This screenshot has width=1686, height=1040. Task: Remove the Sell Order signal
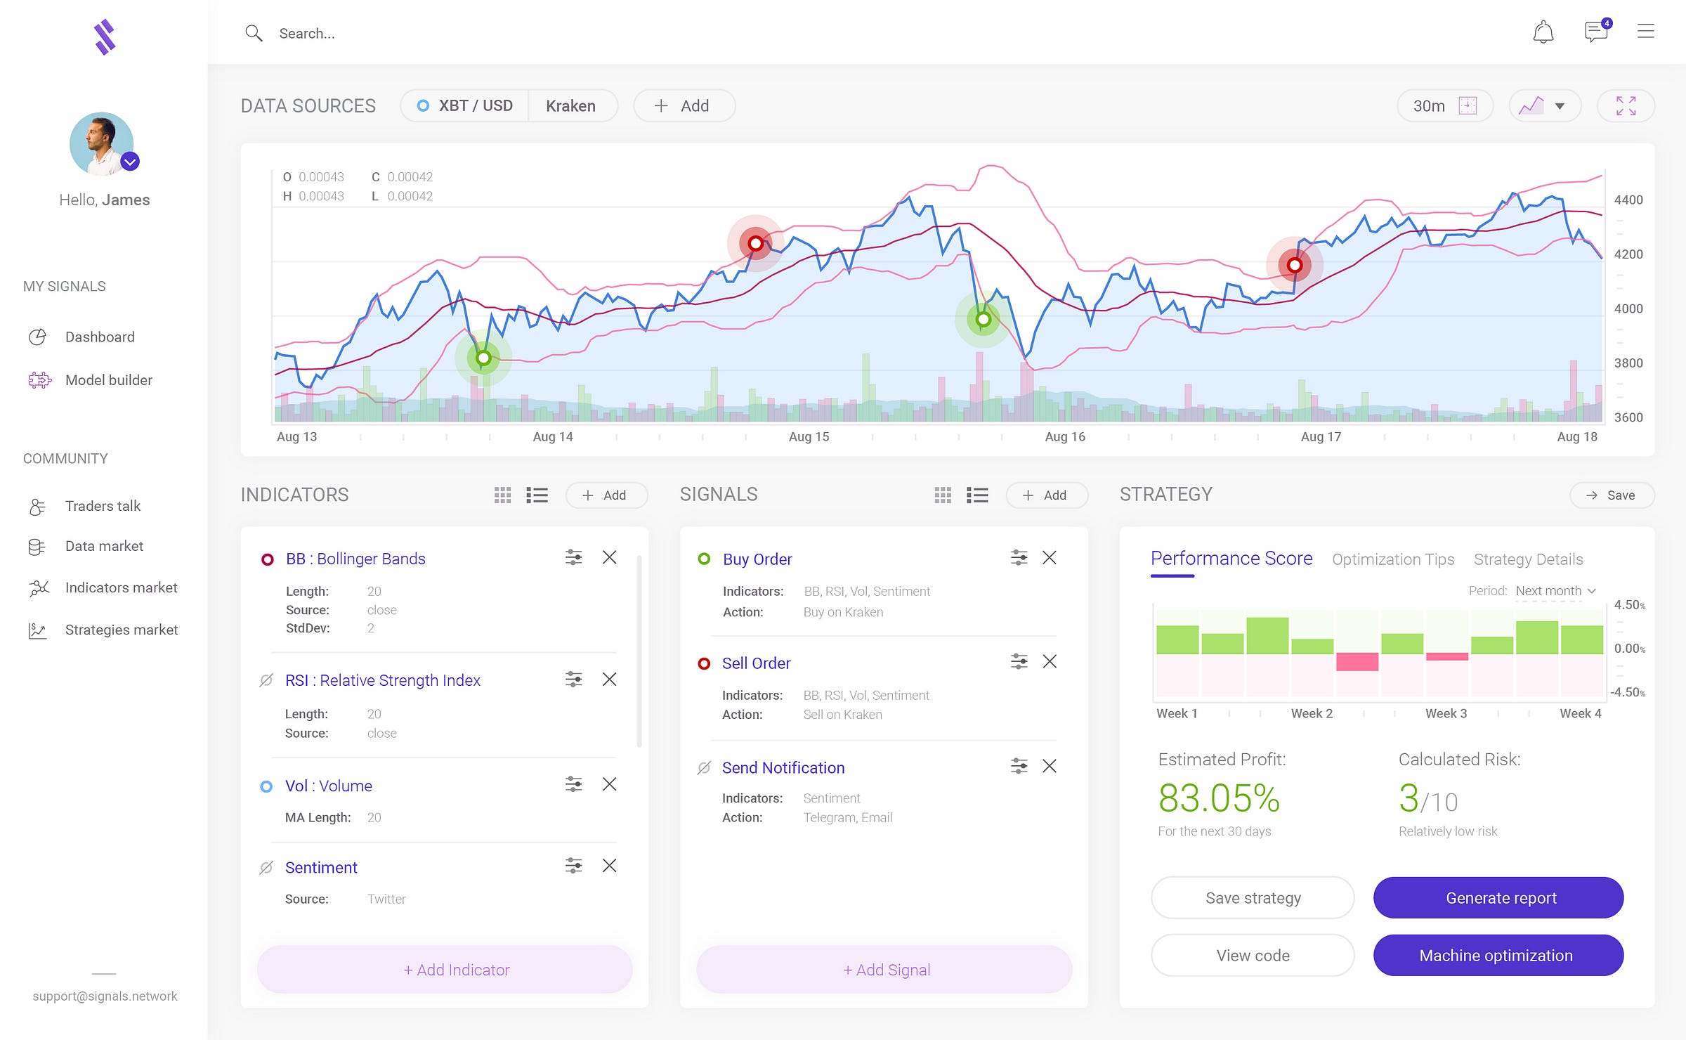tap(1050, 662)
